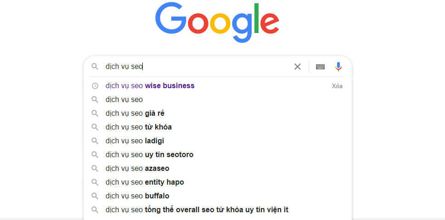445x220 pixels.
Task: Choose 'dịch vụ seo buffalo' suggestion
Action: pos(137,196)
